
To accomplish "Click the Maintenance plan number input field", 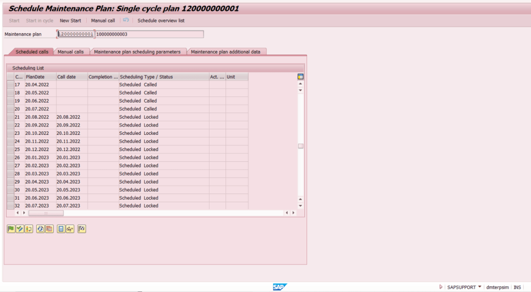I will point(76,34).
